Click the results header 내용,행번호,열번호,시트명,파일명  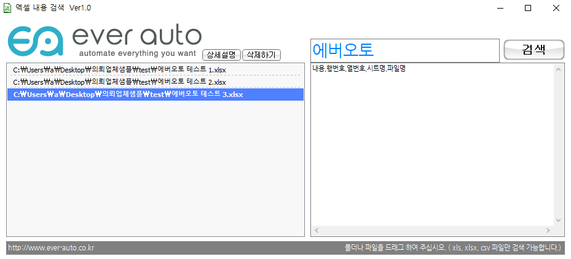pos(359,68)
